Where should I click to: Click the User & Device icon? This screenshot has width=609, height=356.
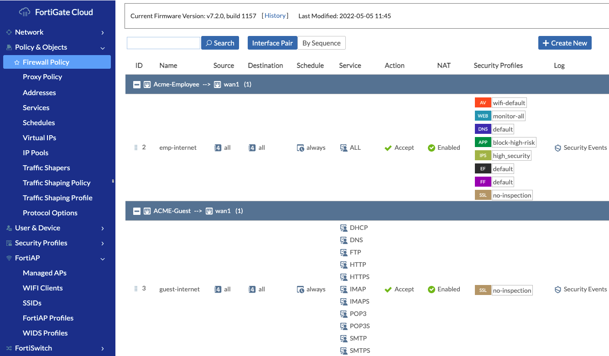pyautogui.click(x=9, y=228)
